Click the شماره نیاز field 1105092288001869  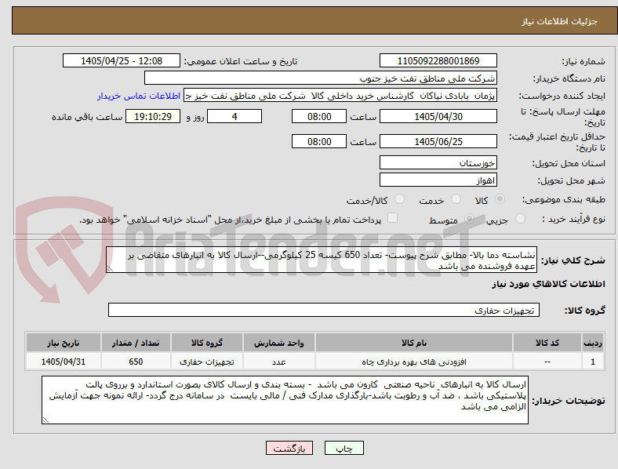[438, 60]
